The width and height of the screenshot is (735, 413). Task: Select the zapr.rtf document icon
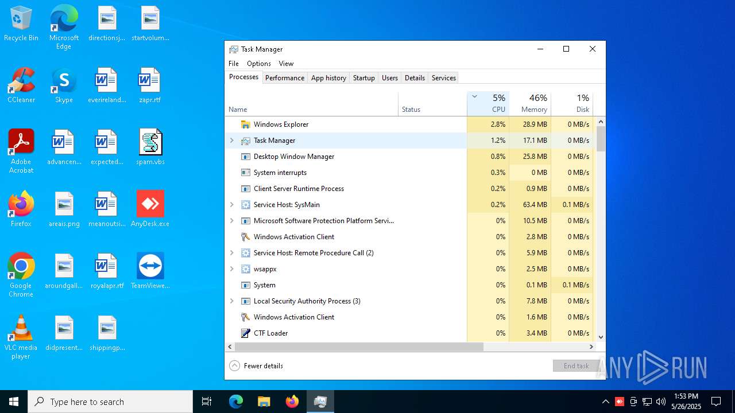click(x=149, y=86)
